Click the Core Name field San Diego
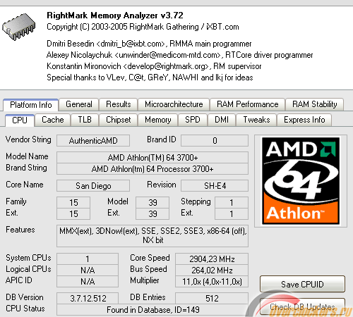This screenshot has width=353, height=317. click(93, 186)
